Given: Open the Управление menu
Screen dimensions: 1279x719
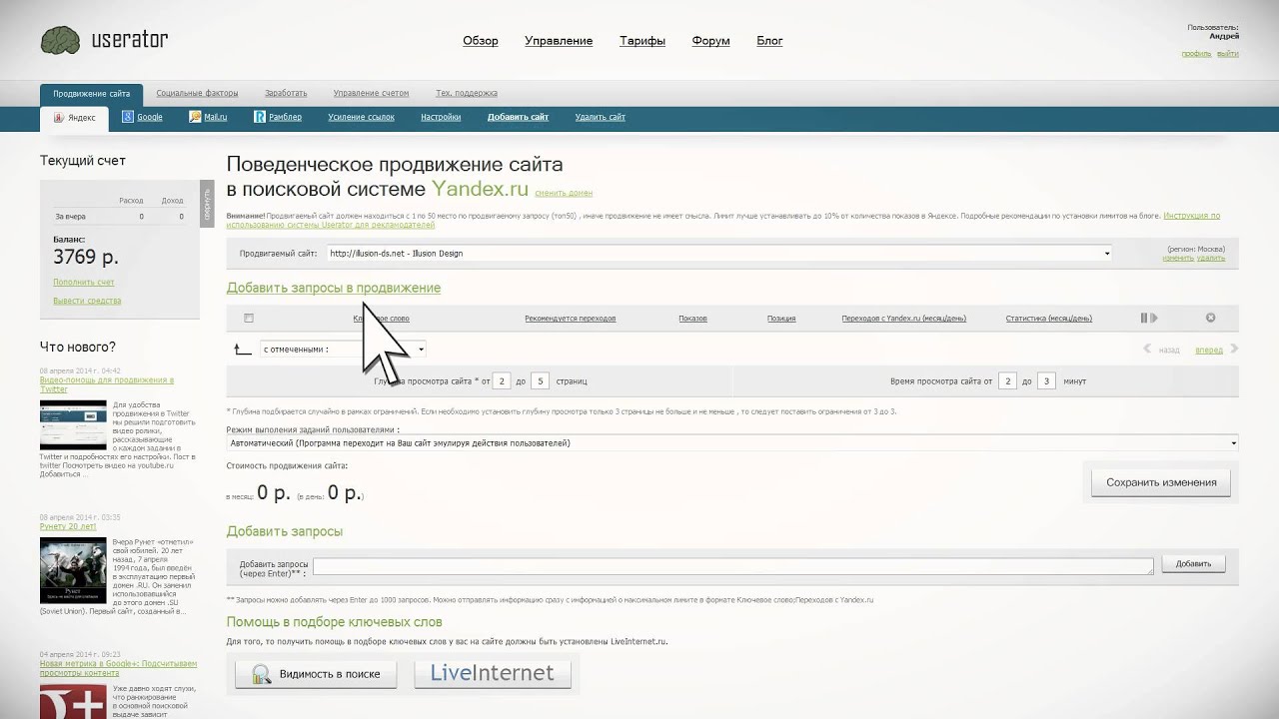Looking at the screenshot, I should pos(559,41).
